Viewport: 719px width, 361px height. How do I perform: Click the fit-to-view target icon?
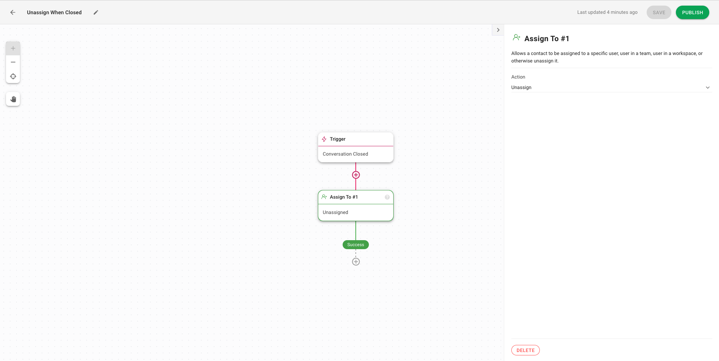13,76
